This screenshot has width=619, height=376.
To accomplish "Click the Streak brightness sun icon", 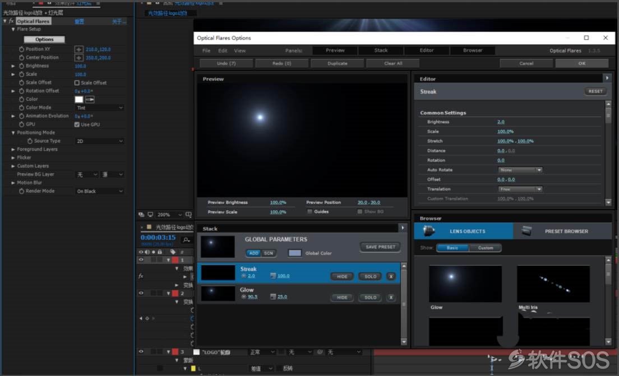I will click(x=243, y=276).
